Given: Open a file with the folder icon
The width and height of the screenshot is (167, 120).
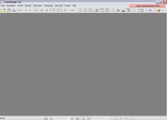Looking at the screenshot, I should (x=4, y=10).
